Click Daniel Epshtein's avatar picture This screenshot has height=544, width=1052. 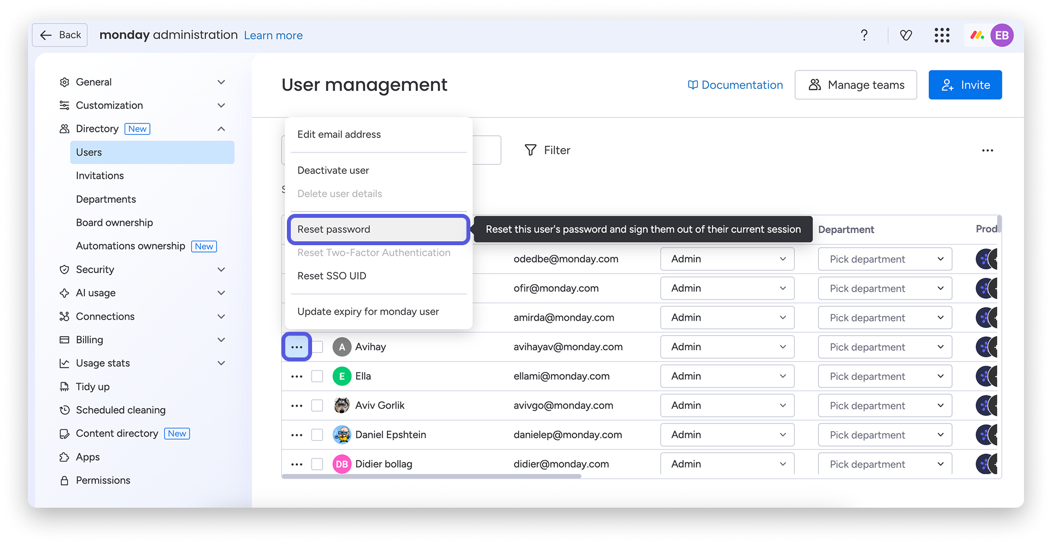[342, 435]
